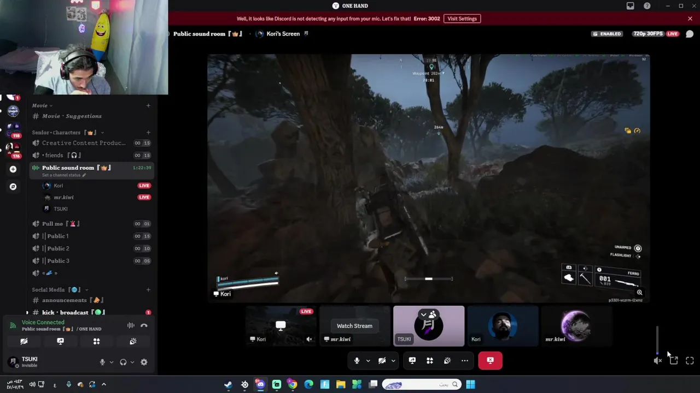Set a channel status link
Screen dimensions: 700x393
click(64, 175)
